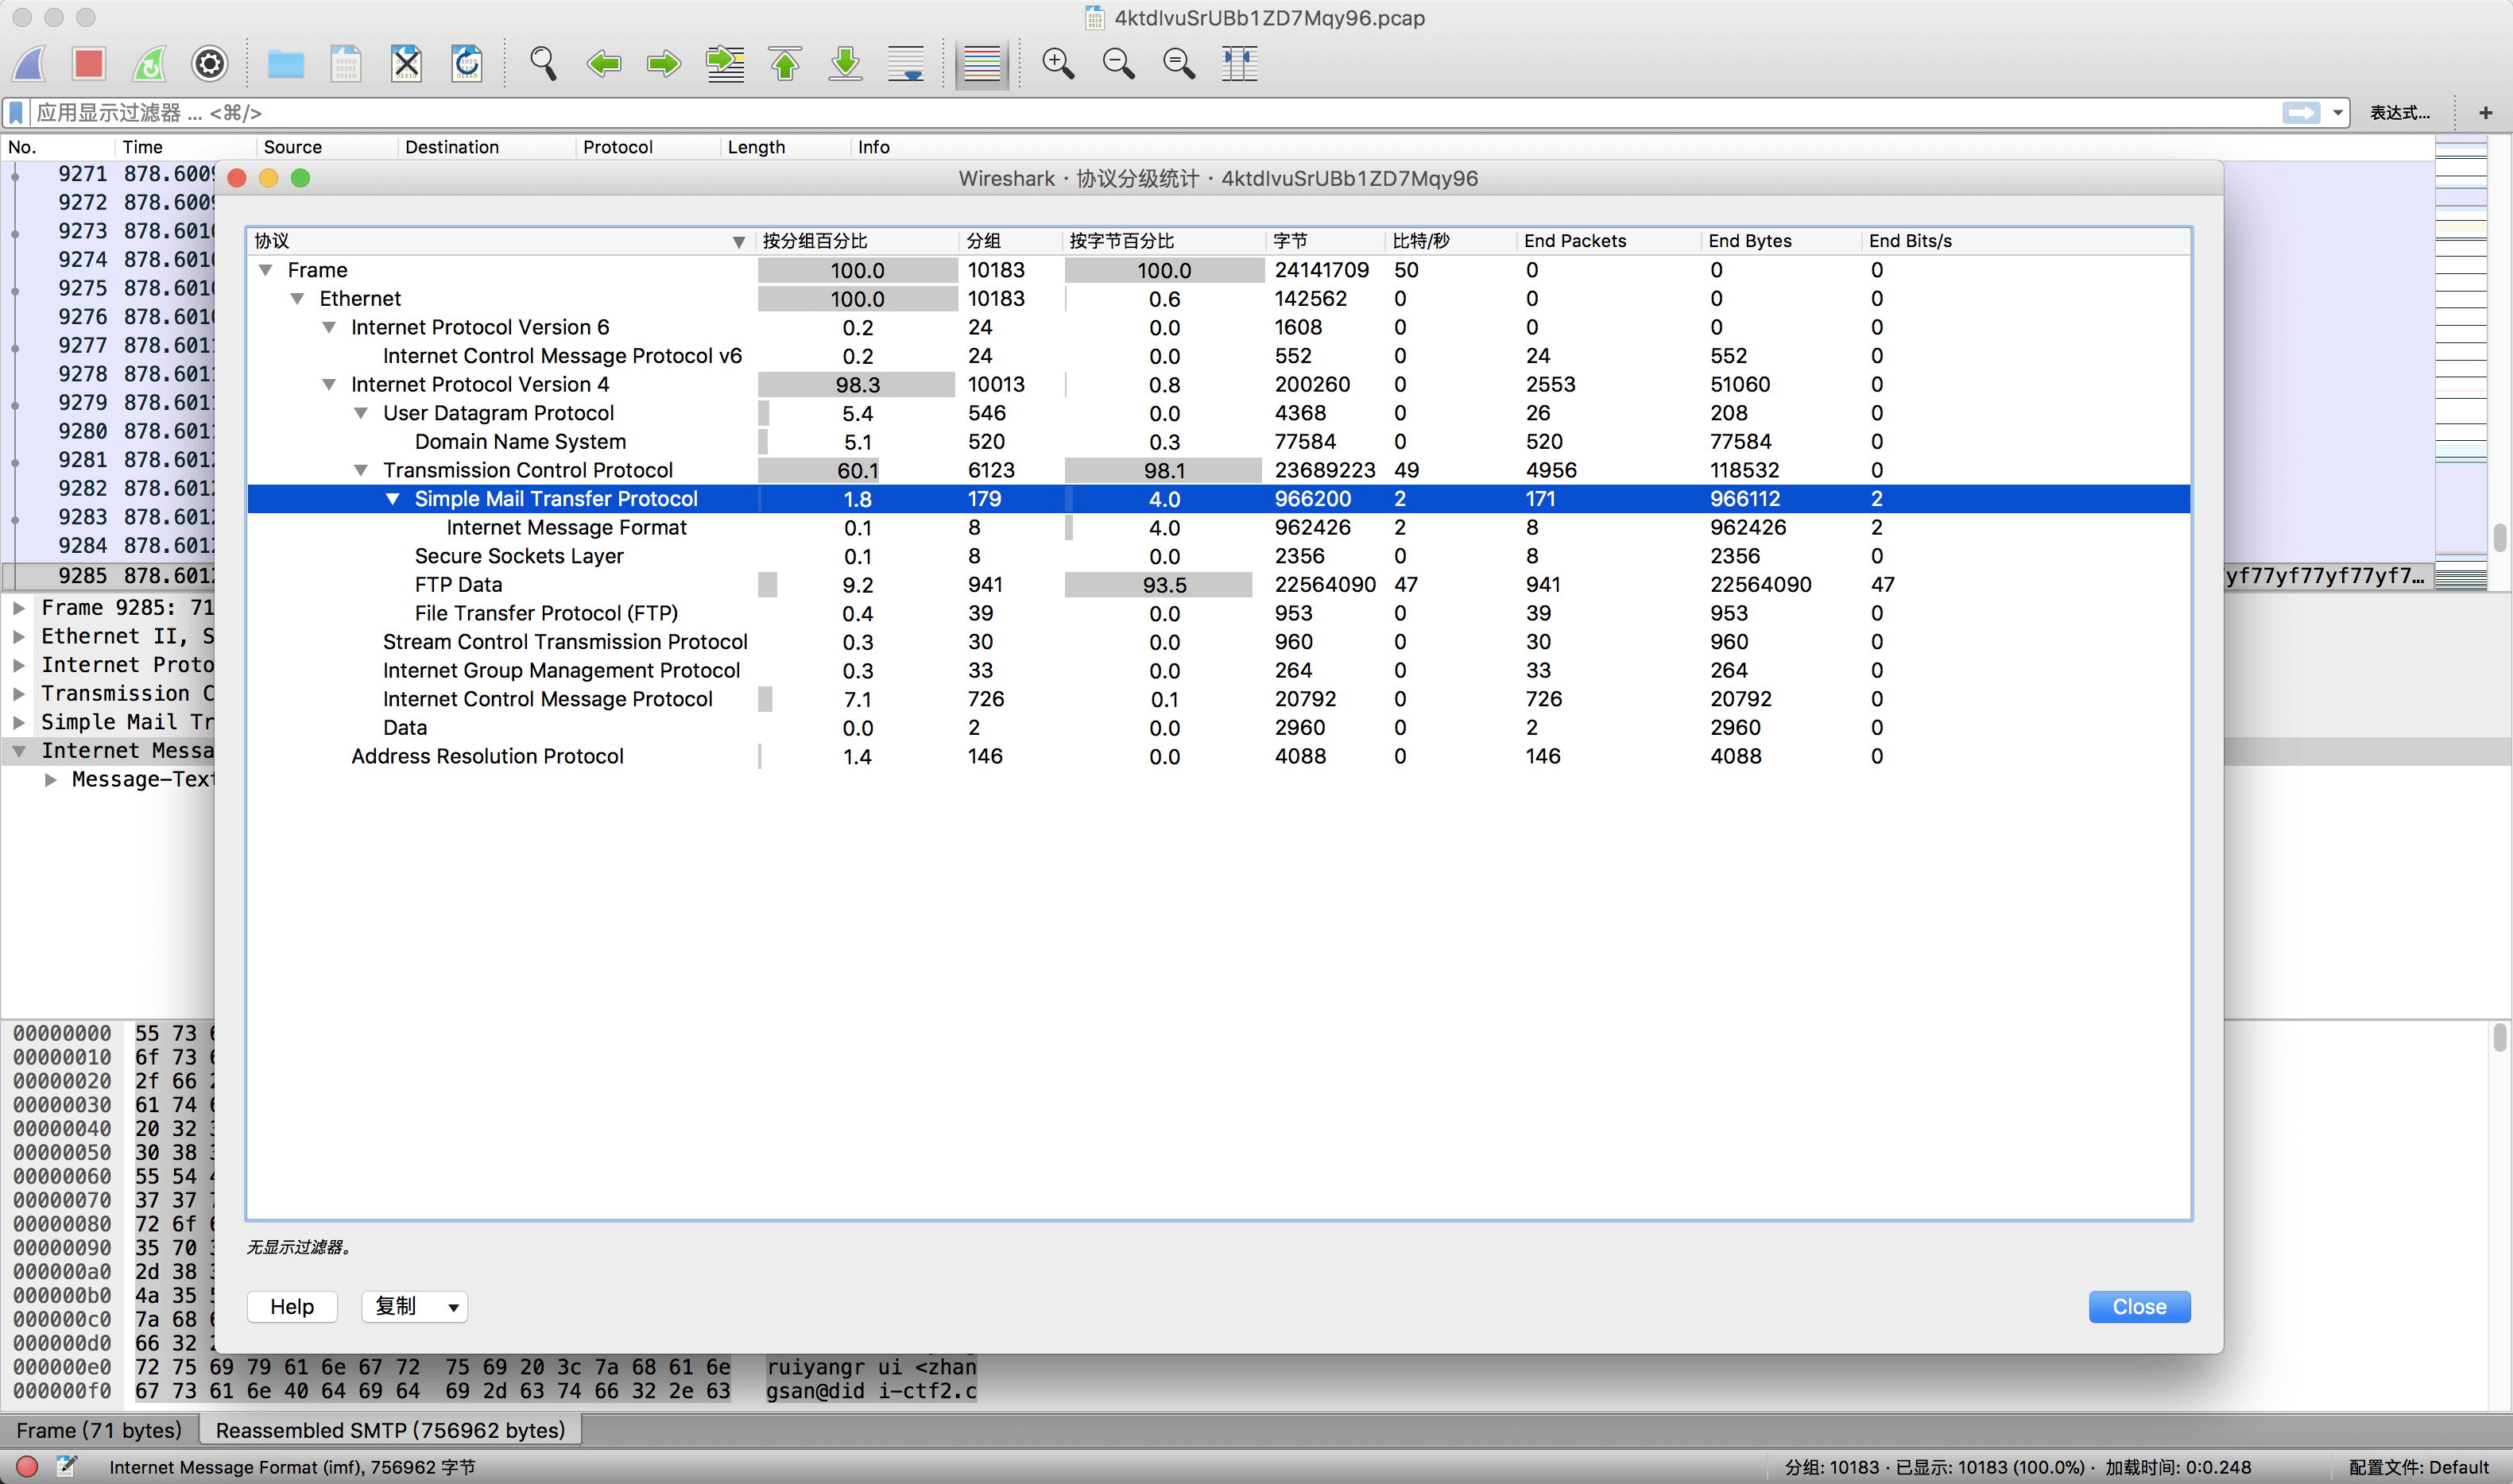
Task: Sort by the 协议 column header
Action: click(501, 241)
